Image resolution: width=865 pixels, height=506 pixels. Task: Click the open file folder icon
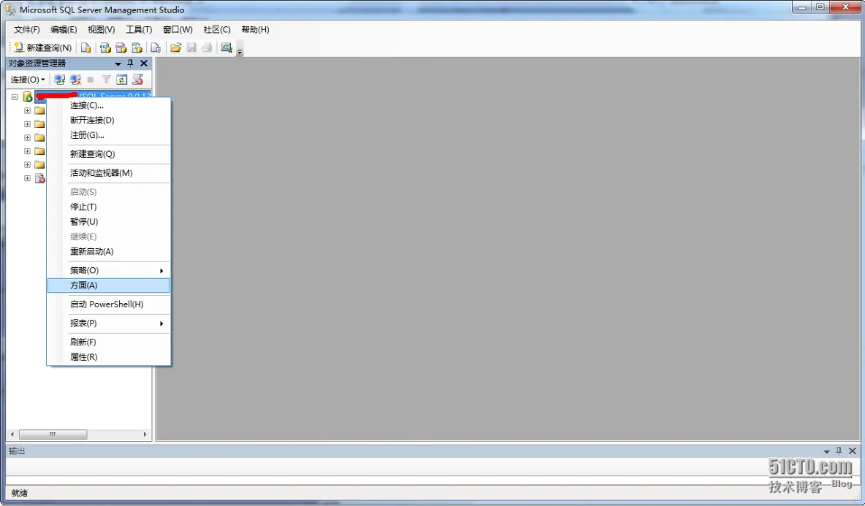pyautogui.click(x=176, y=48)
